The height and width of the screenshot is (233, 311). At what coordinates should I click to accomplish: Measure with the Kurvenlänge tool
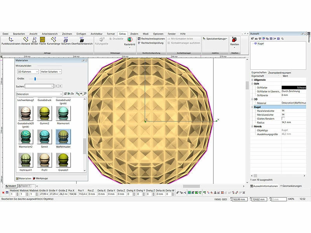(x=54, y=40)
